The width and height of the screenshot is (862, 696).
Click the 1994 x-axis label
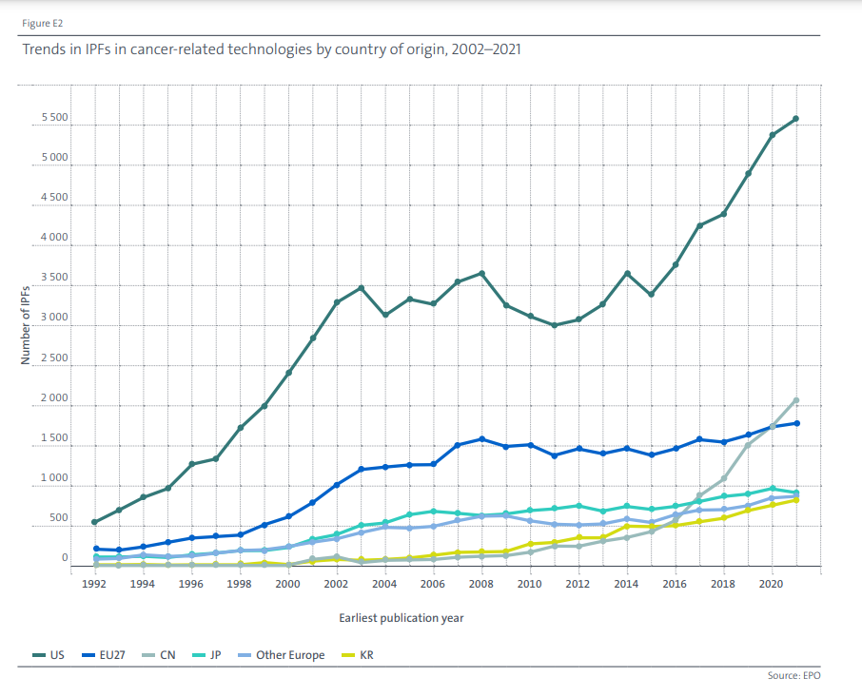click(143, 584)
